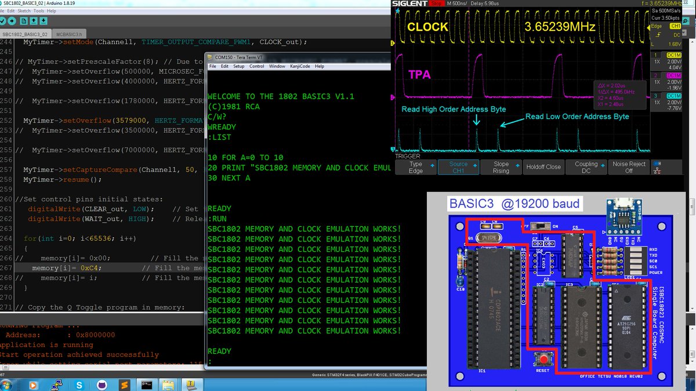Switch to the SBC1802_BASIC3_02 sketch tab
The height and width of the screenshot is (391, 696).
[x=25, y=34]
